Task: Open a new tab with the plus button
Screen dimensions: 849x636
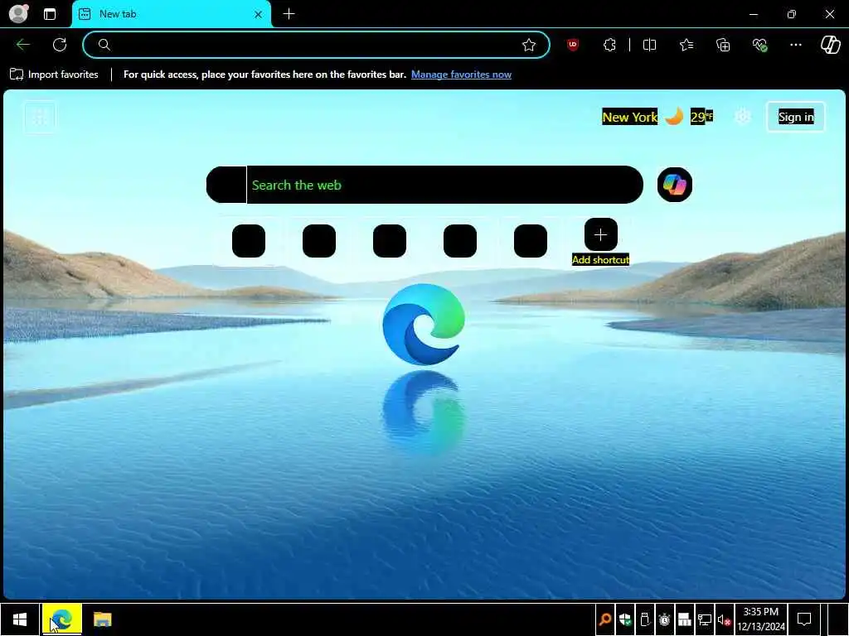Action: (x=289, y=14)
